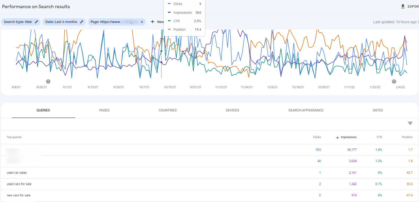Open the Countries tab

(x=167, y=110)
